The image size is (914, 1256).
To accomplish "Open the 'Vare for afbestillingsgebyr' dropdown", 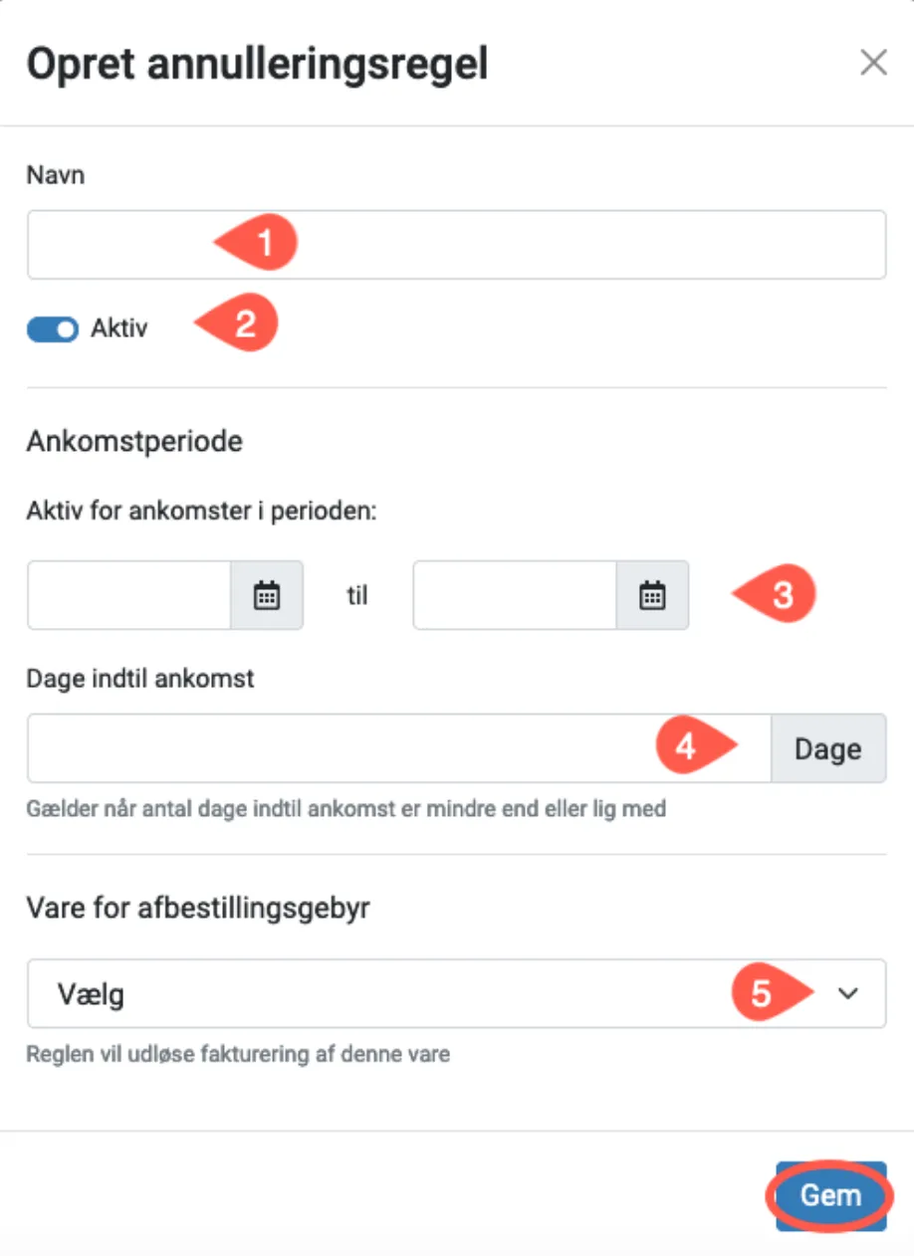I will [456, 993].
